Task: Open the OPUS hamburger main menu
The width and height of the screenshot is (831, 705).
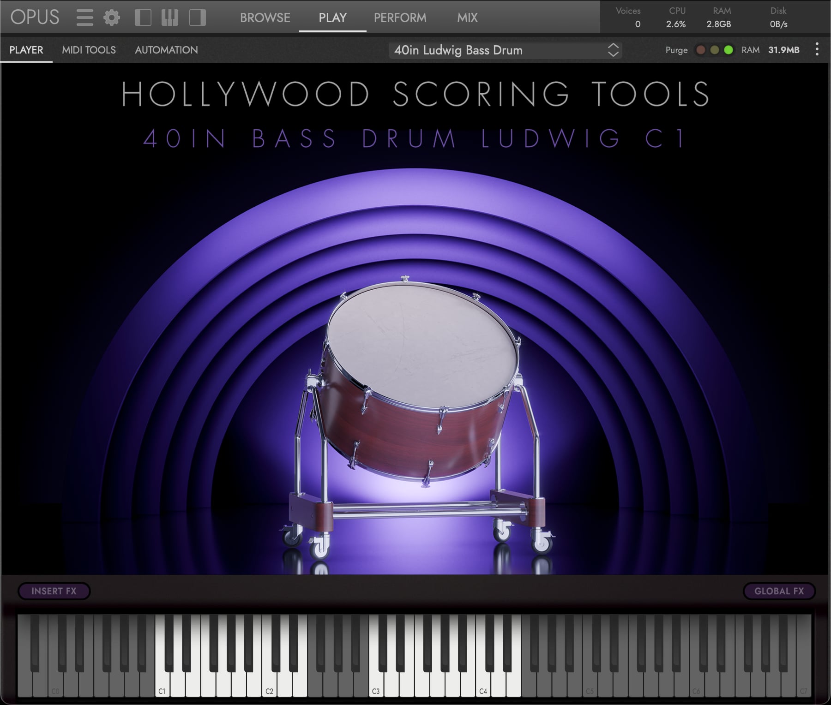Action: [85, 18]
